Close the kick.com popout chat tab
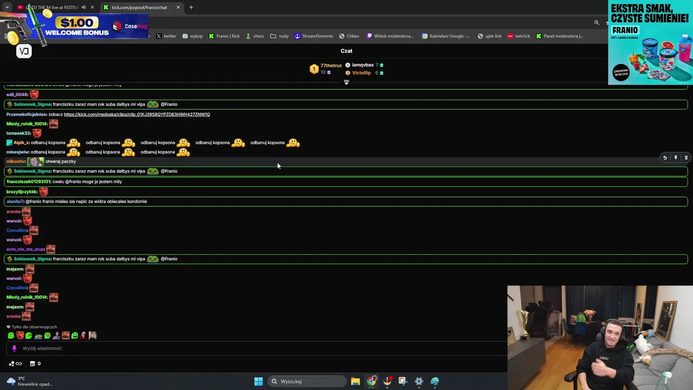The height and width of the screenshot is (390, 693). [178, 7]
